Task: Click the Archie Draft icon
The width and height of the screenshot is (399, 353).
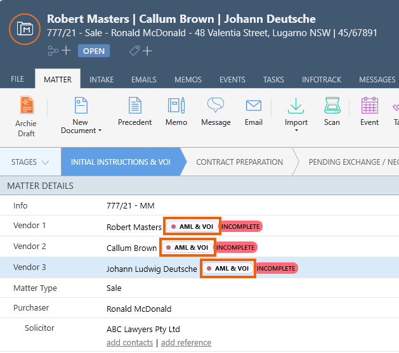Action: [26, 105]
